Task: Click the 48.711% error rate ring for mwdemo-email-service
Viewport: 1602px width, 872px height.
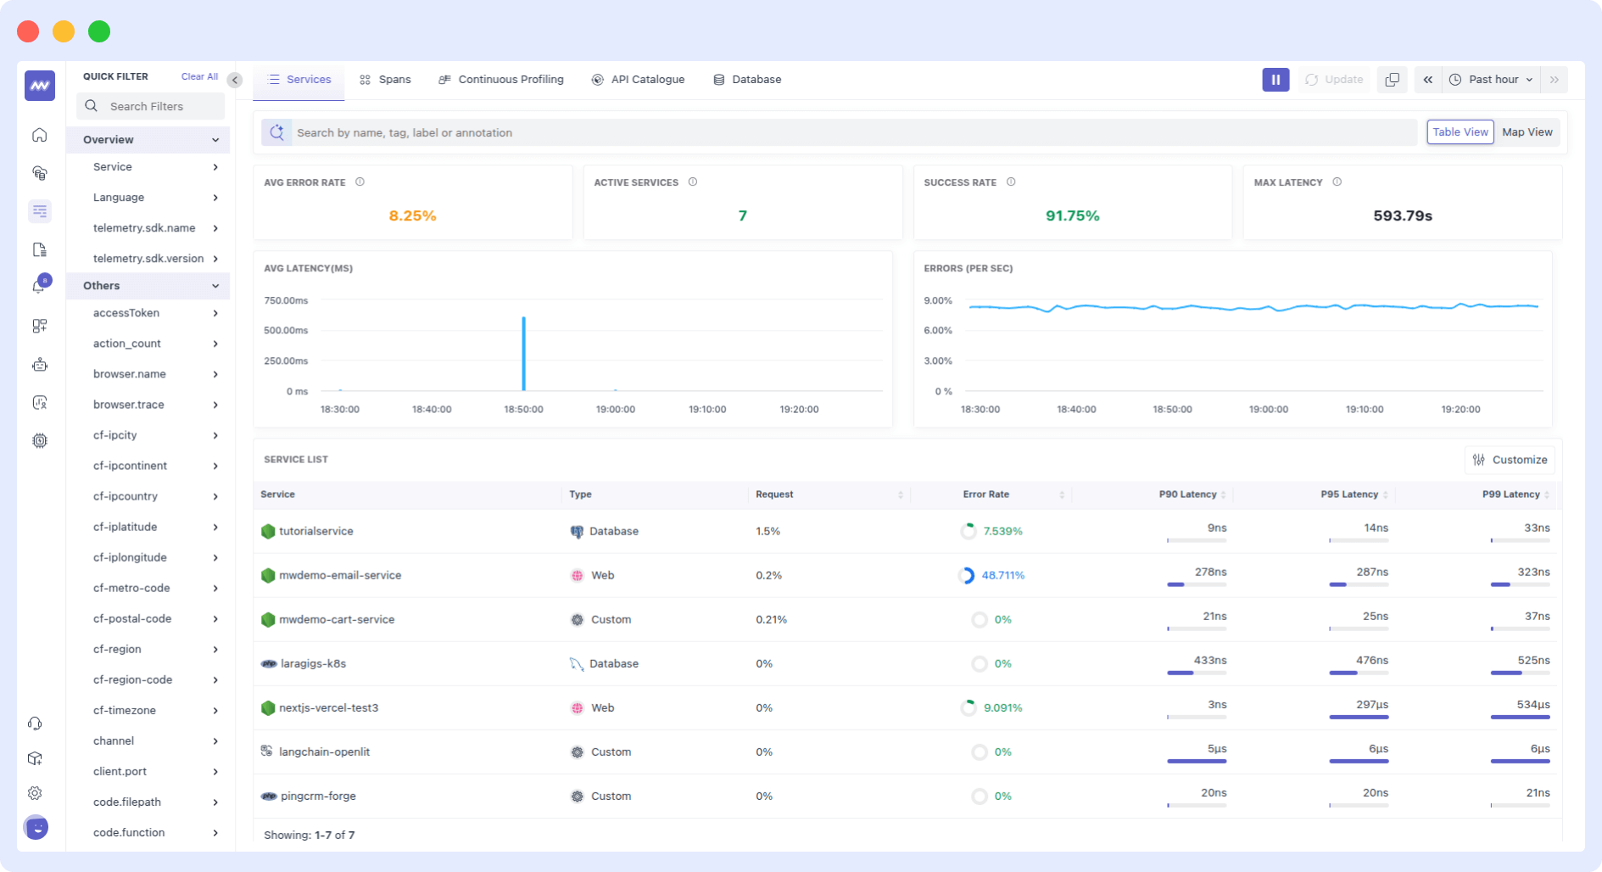Action: 968,575
